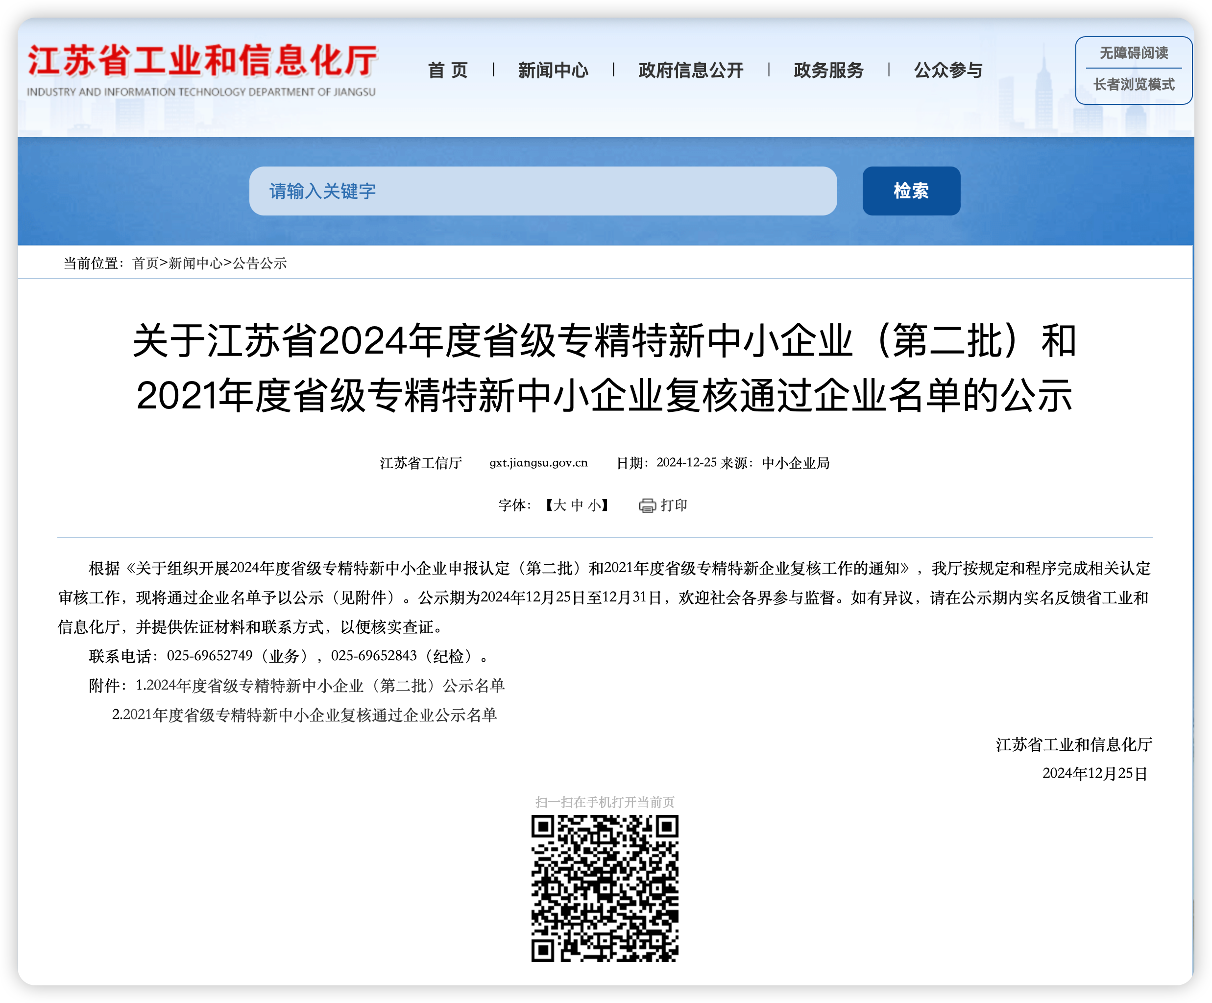The width and height of the screenshot is (1212, 1003).
Task: Click the 2024年12月25日 signature date
Action: 1095,774
